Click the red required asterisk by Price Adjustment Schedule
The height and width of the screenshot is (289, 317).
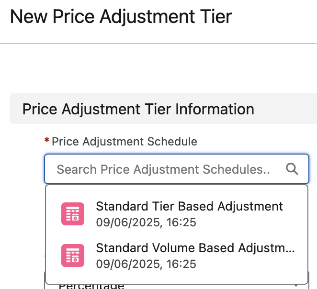pyautogui.click(x=47, y=141)
